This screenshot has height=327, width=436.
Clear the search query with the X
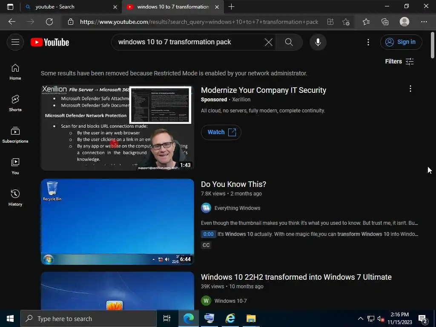pyautogui.click(x=268, y=42)
